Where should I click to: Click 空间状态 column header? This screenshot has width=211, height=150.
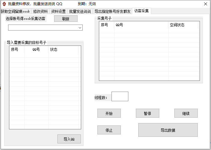pos(183,25)
